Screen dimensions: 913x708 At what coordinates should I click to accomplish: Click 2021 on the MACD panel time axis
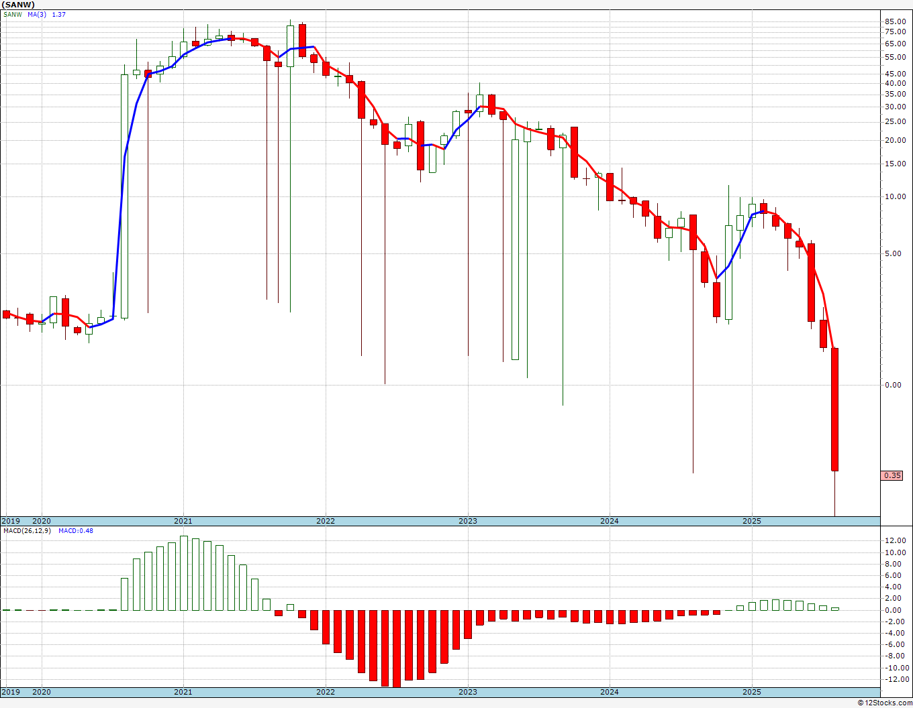[183, 692]
